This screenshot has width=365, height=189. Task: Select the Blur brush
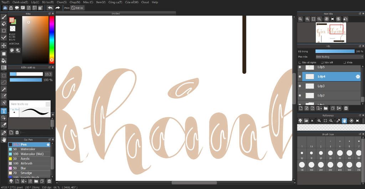[29, 168]
